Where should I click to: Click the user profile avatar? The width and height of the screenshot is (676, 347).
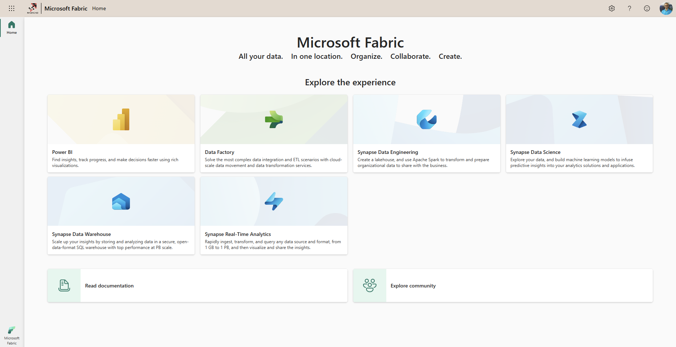(x=666, y=8)
